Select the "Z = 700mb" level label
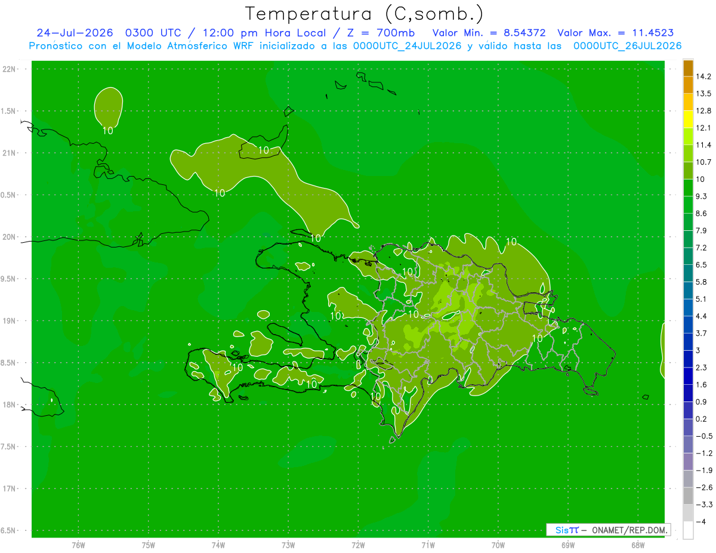The height and width of the screenshot is (553, 716). [381, 33]
